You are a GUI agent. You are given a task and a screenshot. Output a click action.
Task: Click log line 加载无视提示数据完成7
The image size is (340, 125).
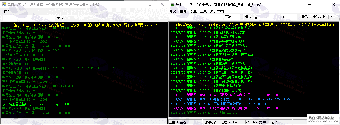click(208, 33)
